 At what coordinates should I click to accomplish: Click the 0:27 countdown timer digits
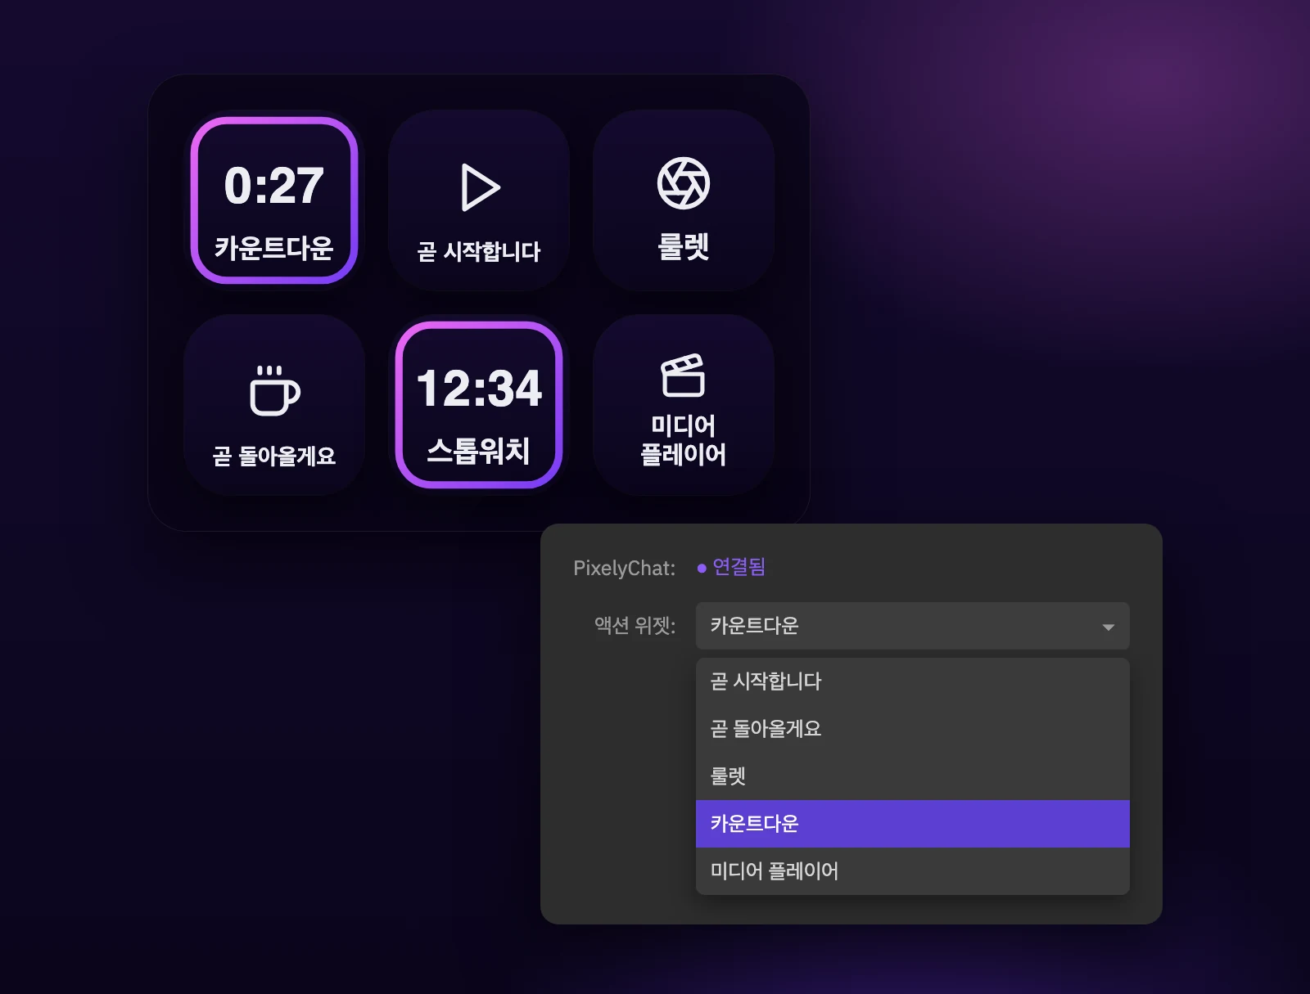(x=274, y=186)
